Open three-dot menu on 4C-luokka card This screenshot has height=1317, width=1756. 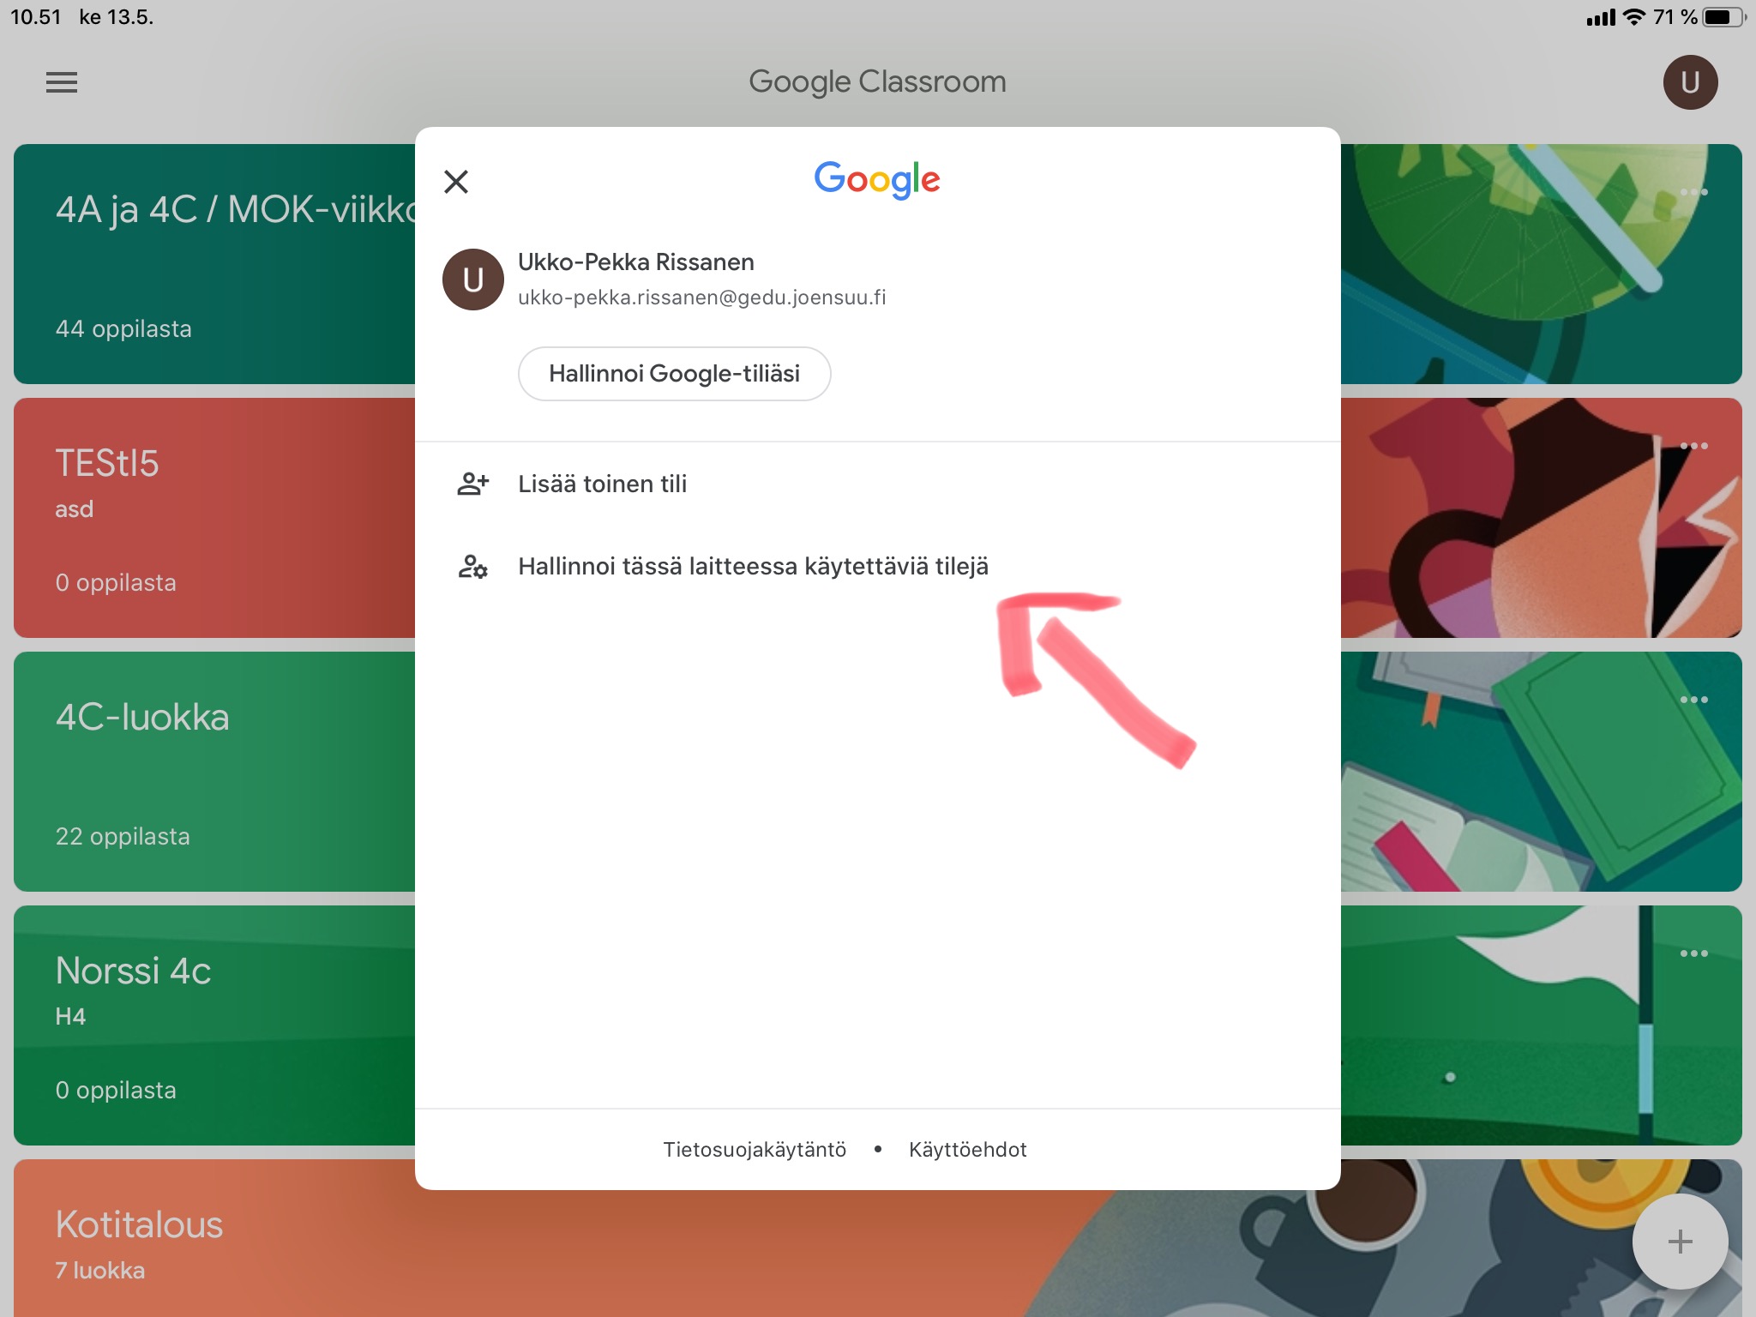pos(1693,700)
